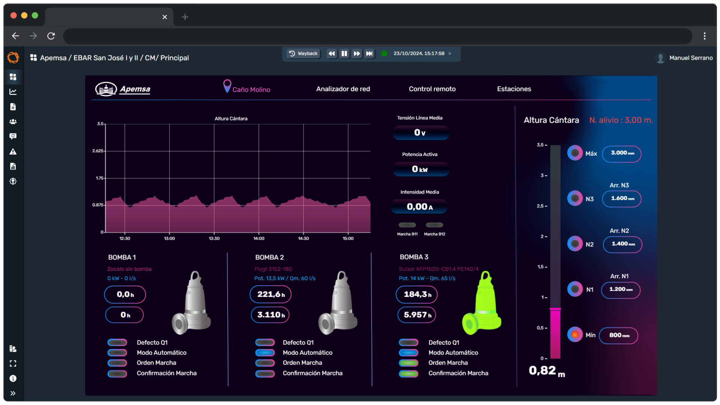This screenshot has height=405, width=720.
Task: Click the fullscreen icon in sidebar
Action: click(13, 363)
